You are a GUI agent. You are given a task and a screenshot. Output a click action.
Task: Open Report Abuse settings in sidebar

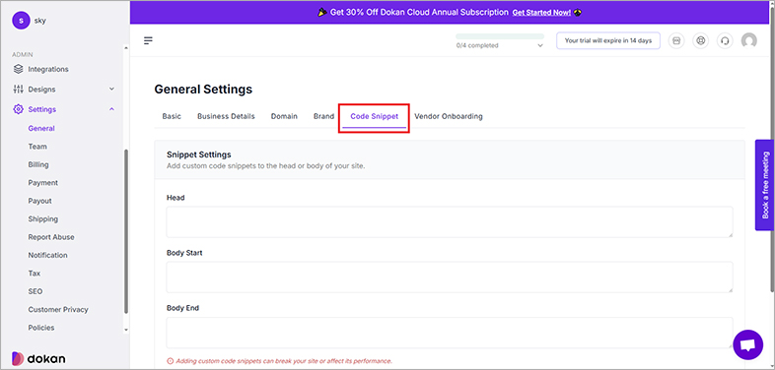tap(51, 237)
